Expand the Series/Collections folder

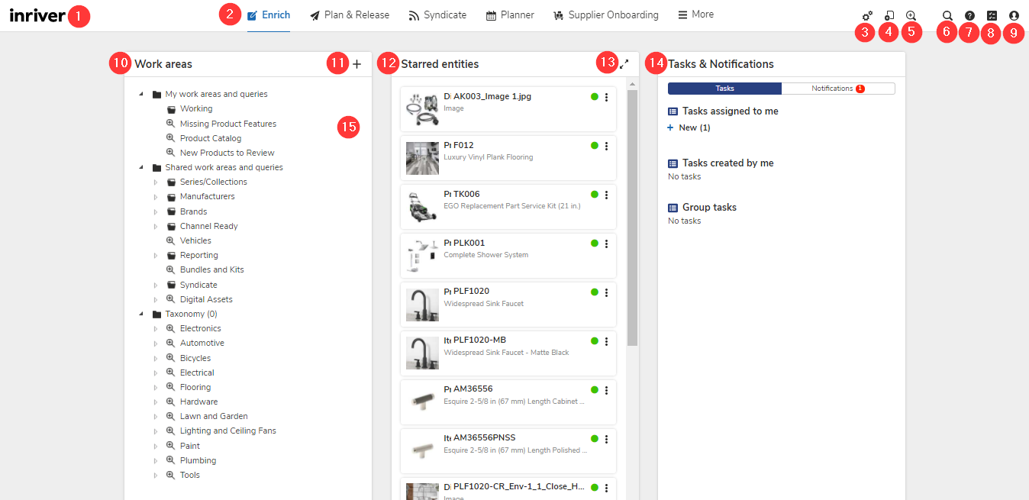[x=156, y=182]
